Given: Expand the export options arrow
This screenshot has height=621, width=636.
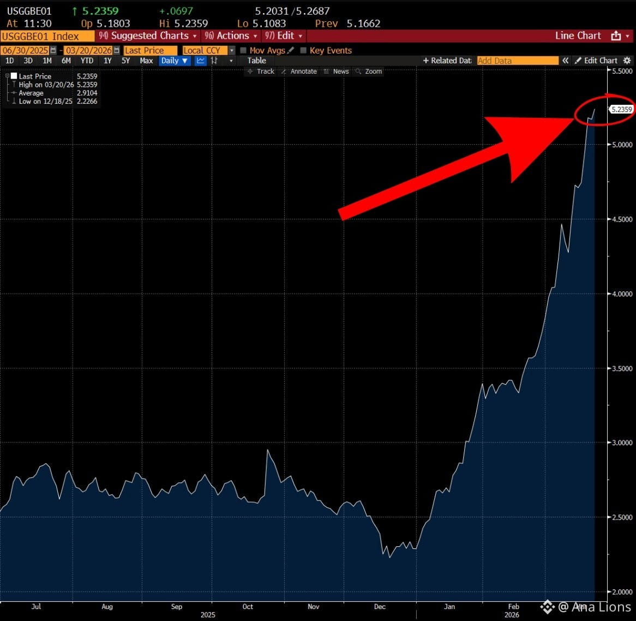Looking at the screenshot, I should [x=628, y=35].
